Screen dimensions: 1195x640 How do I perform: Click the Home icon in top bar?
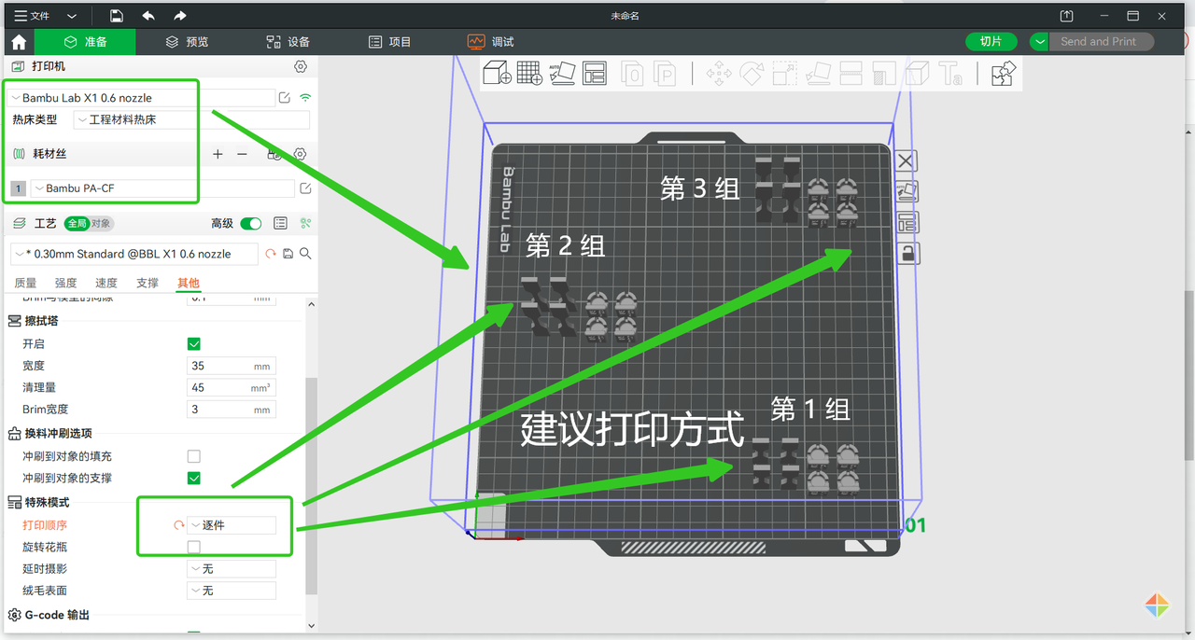pos(19,42)
